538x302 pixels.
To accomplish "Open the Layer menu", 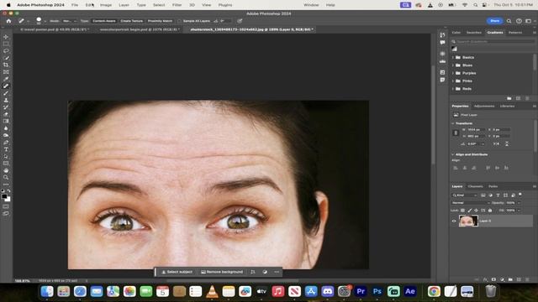I will 124,5.
